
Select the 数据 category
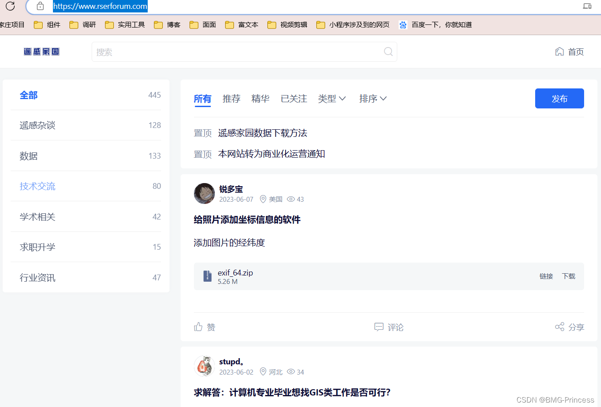click(86, 156)
